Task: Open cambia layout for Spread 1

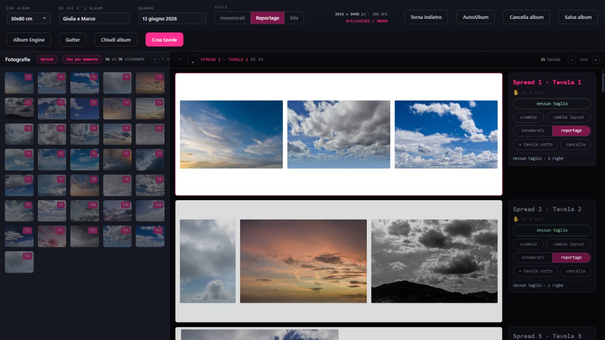Action: pos(569,117)
